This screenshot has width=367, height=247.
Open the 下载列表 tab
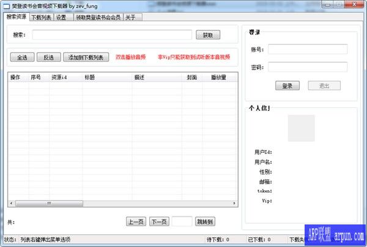point(42,18)
